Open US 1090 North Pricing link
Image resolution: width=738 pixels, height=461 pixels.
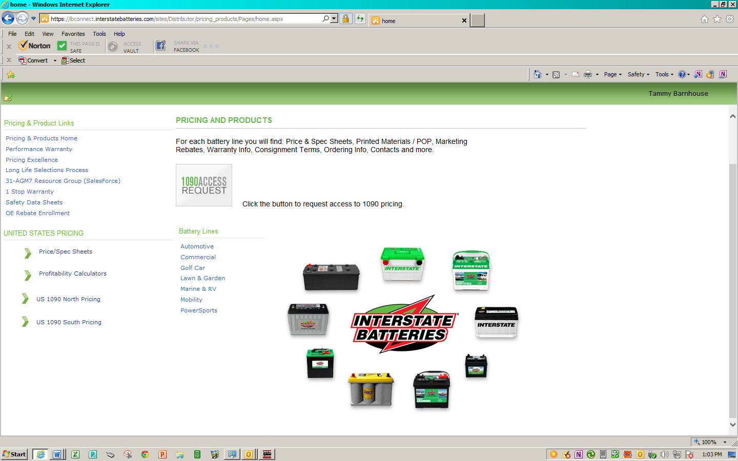coord(68,299)
